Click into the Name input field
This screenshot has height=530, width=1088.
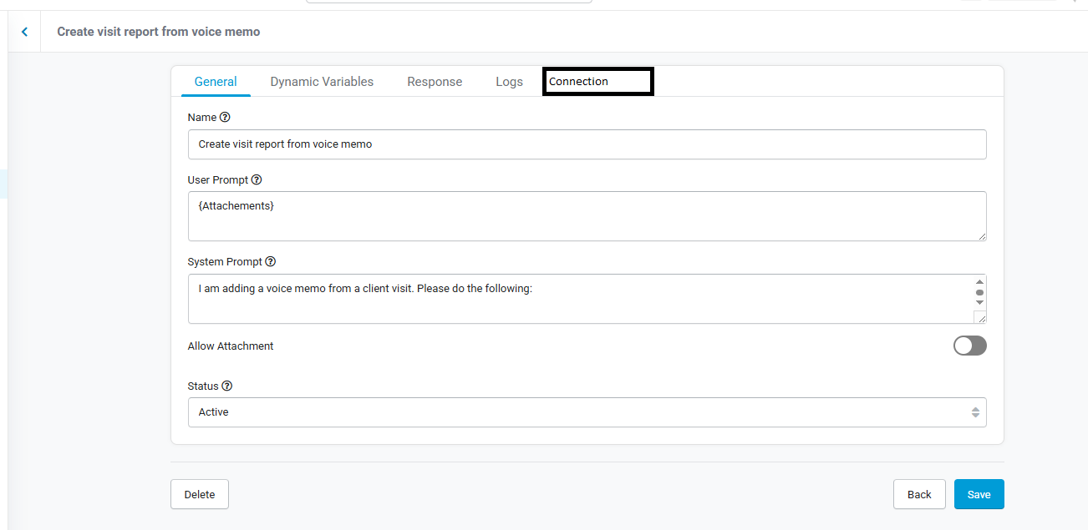click(x=587, y=144)
